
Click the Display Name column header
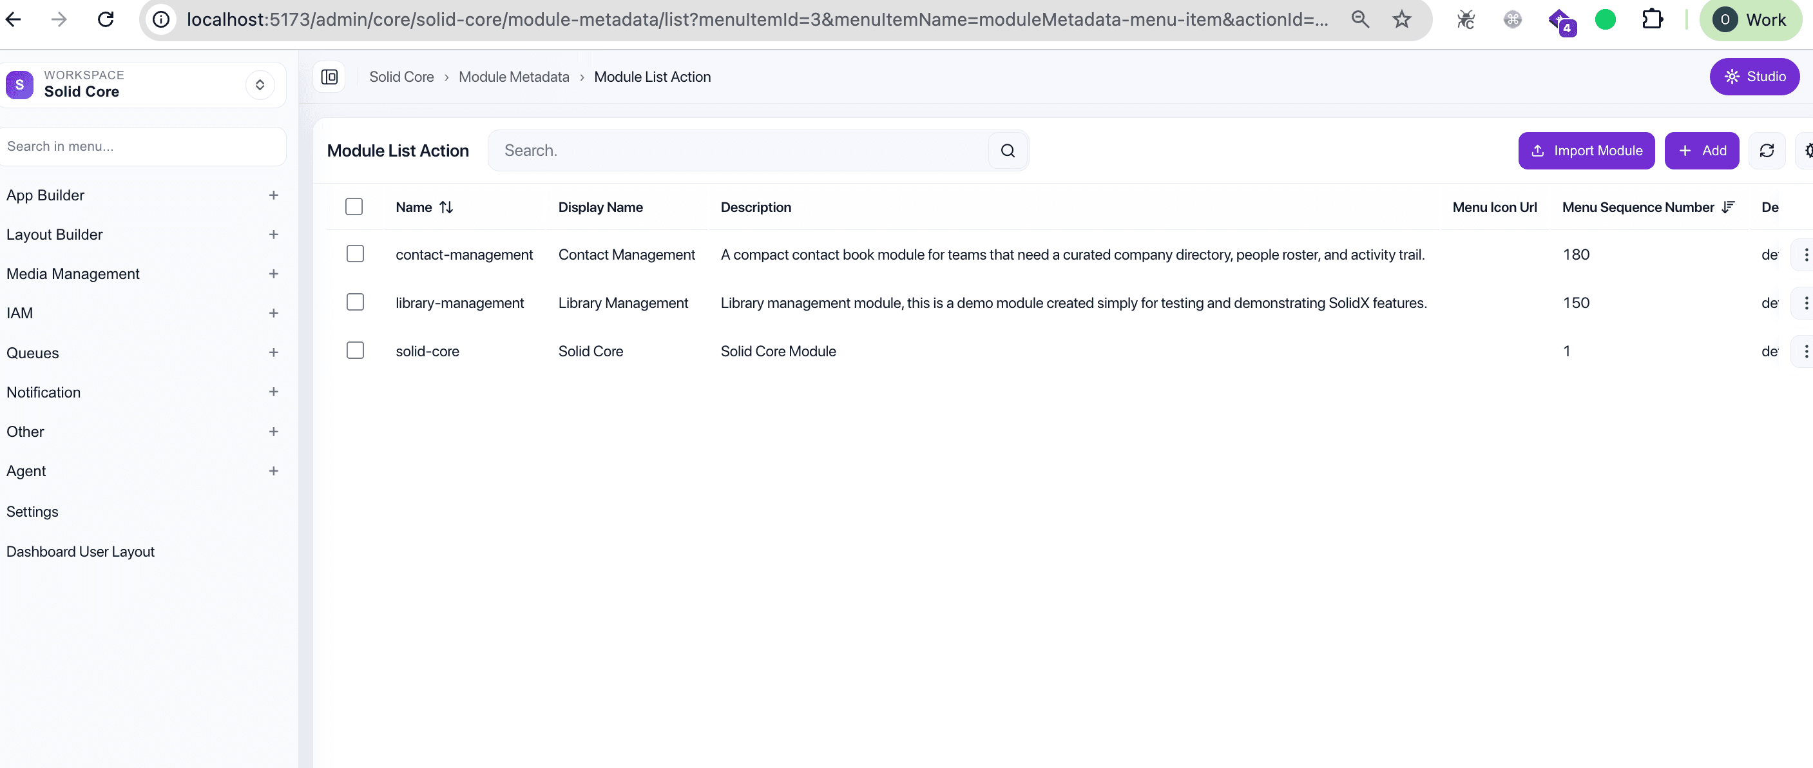point(600,207)
